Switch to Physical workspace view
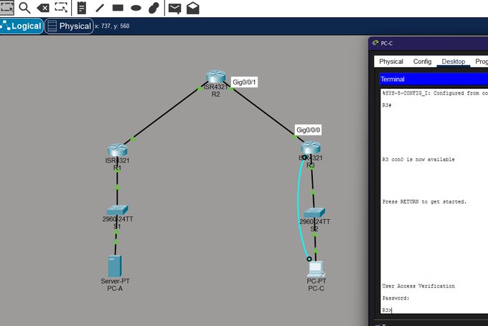488x326 pixels. [69, 26]
